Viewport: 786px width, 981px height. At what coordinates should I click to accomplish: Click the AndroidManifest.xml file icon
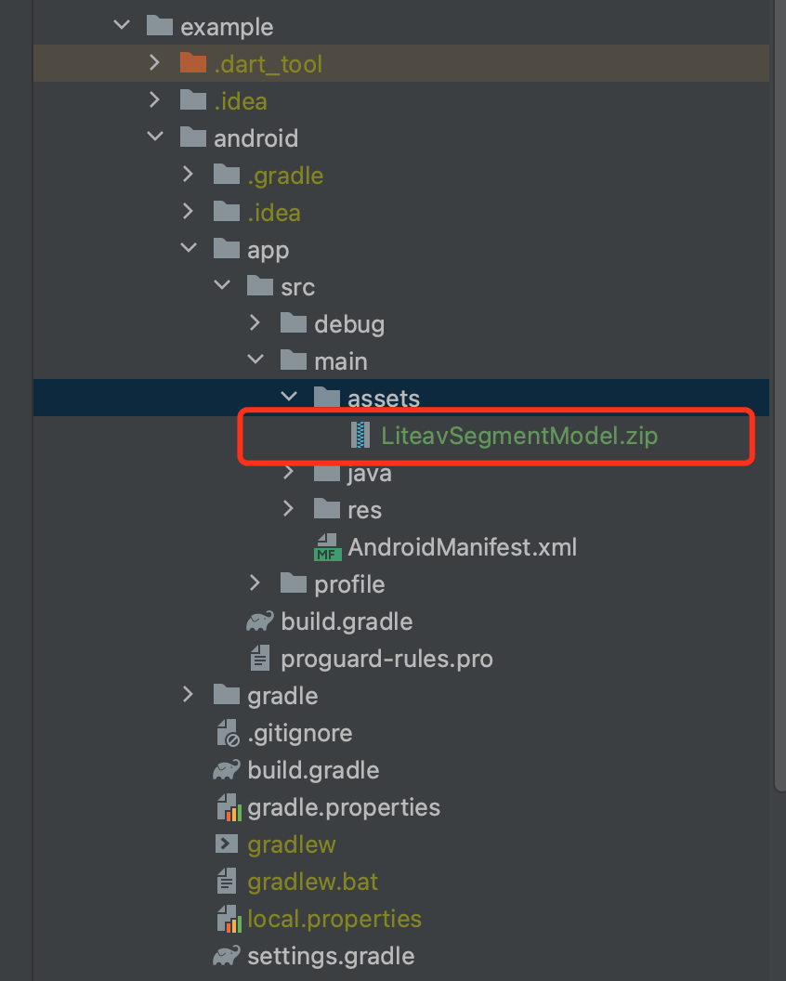pyautogui.click(x=327, y=547)
